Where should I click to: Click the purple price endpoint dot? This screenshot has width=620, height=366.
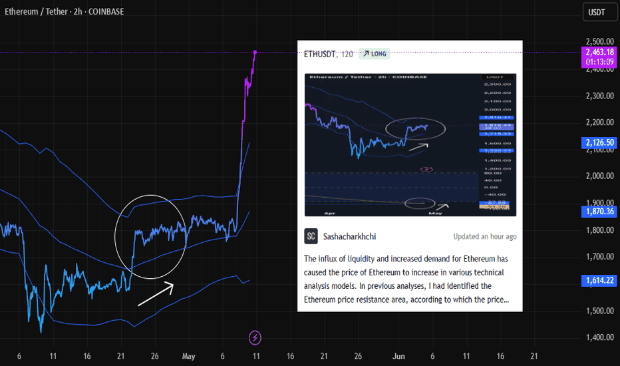click(255, 52)
